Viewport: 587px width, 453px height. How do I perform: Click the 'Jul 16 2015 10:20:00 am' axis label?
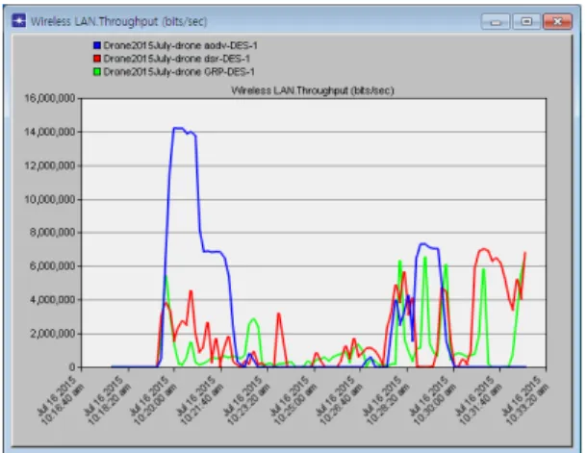154,400
